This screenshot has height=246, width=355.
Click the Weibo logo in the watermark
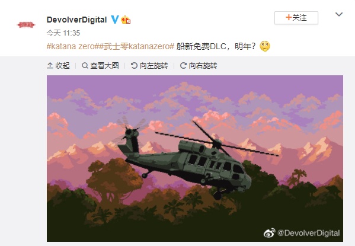coord(270,233)
